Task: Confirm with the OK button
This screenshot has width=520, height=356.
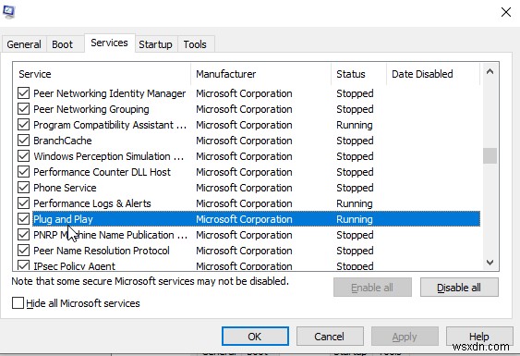Action: [255, 337]
